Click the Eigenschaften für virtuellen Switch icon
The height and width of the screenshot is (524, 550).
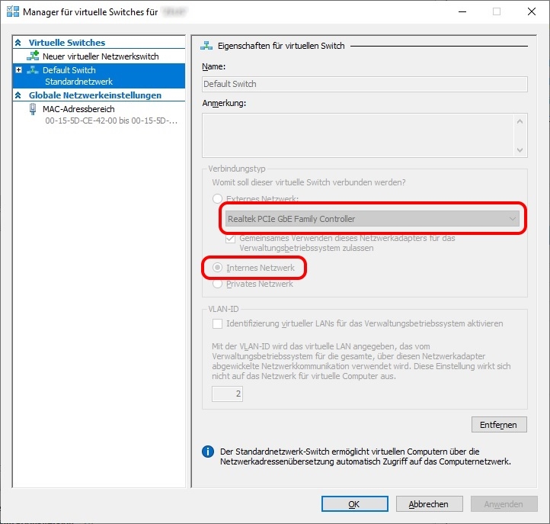click(206, 46)
